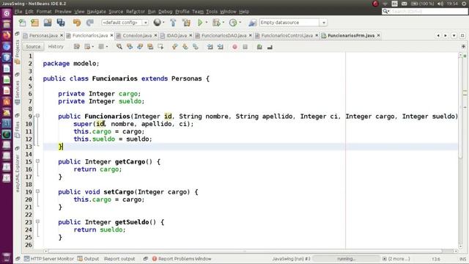Viewport: 469px width, 264px height.
Task: Collapse the getCargo method fold at line 15
Action: click(x=37, y=161)
